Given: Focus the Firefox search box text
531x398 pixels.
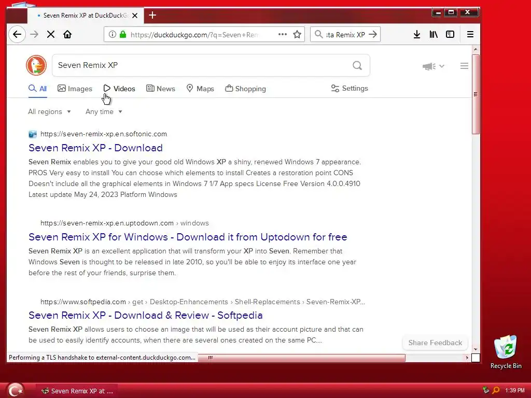Looking at the screenshot, I should tap(345, 35).
